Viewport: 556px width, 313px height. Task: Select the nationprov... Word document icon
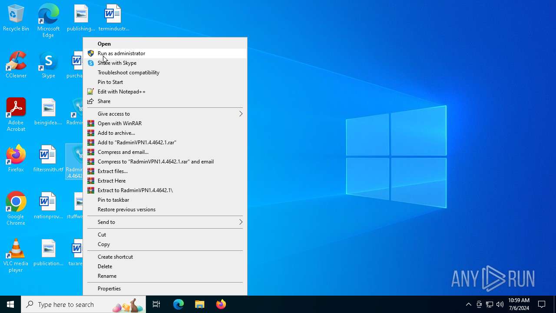(x=48, y=206)
